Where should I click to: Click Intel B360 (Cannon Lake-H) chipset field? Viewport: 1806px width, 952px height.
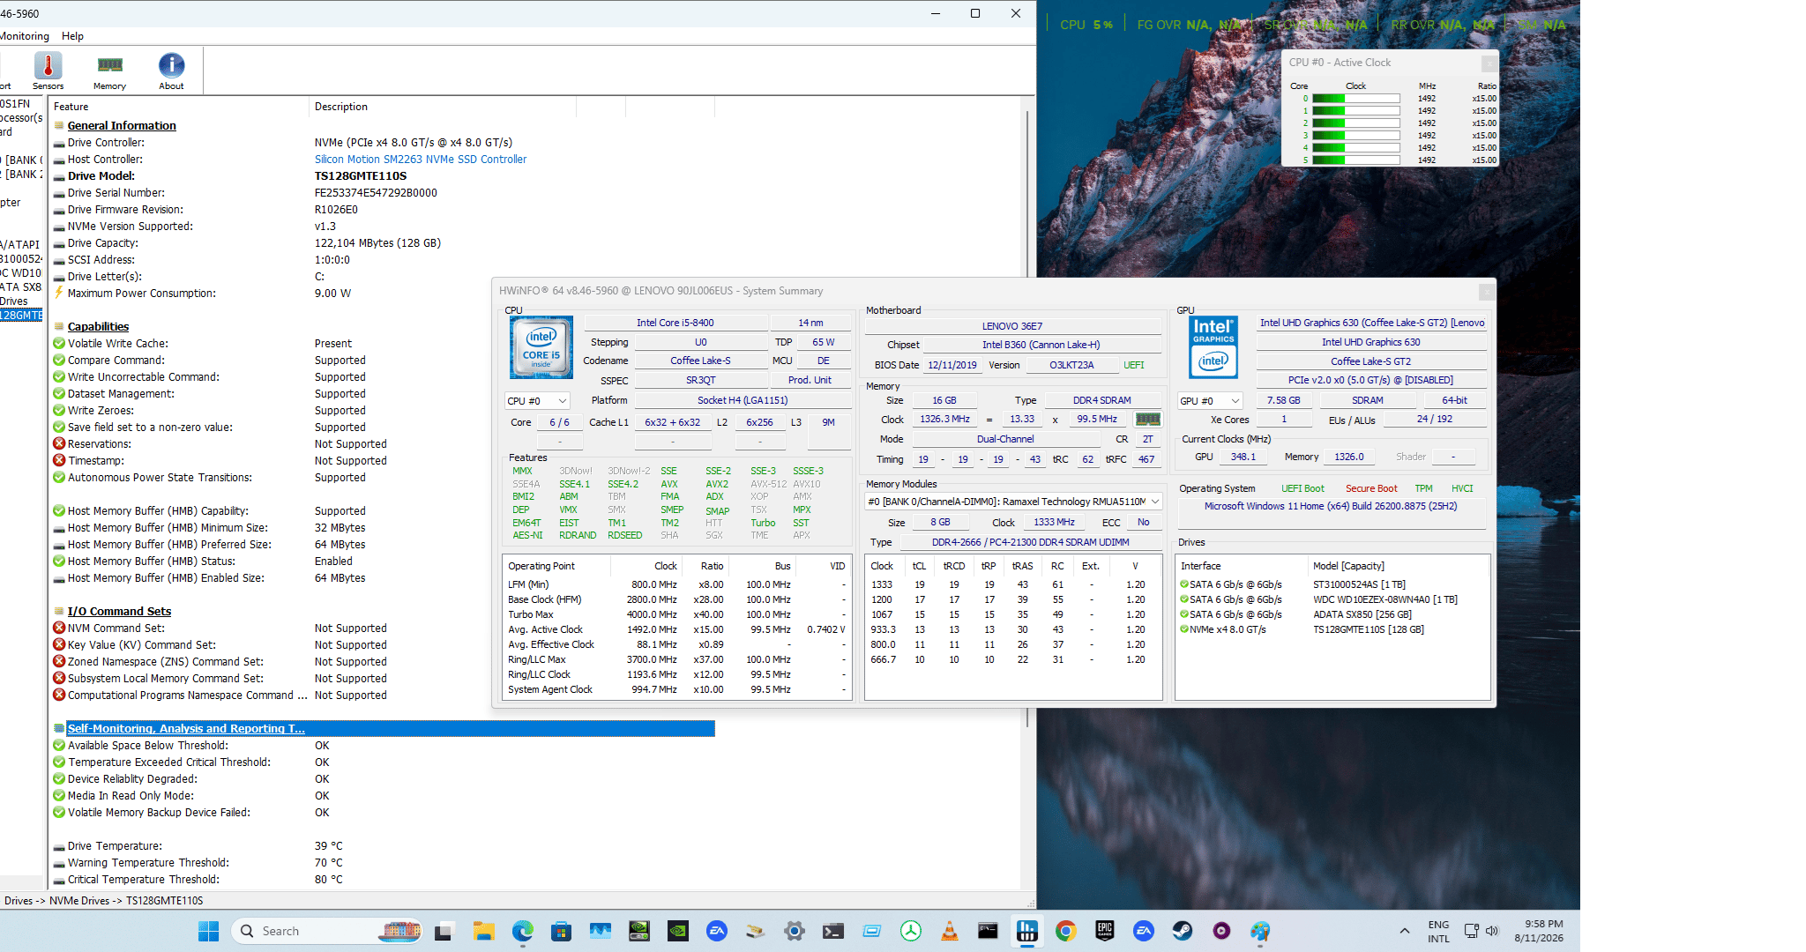(x=1041, y=346)
